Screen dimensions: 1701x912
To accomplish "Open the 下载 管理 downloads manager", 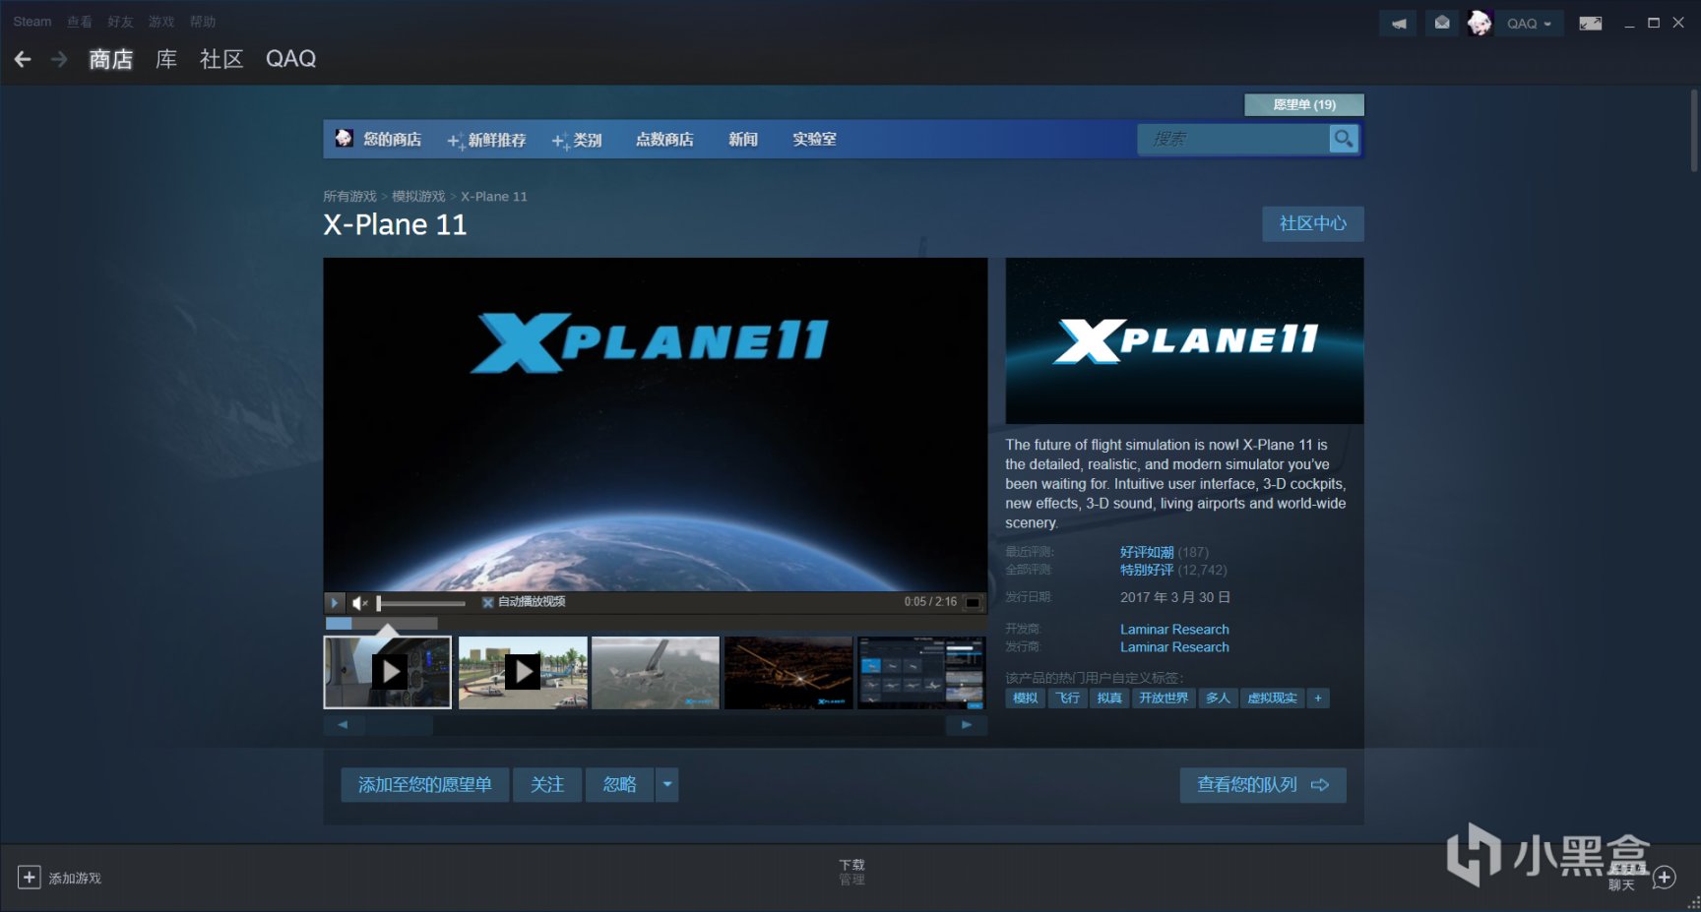I will 851,872.
